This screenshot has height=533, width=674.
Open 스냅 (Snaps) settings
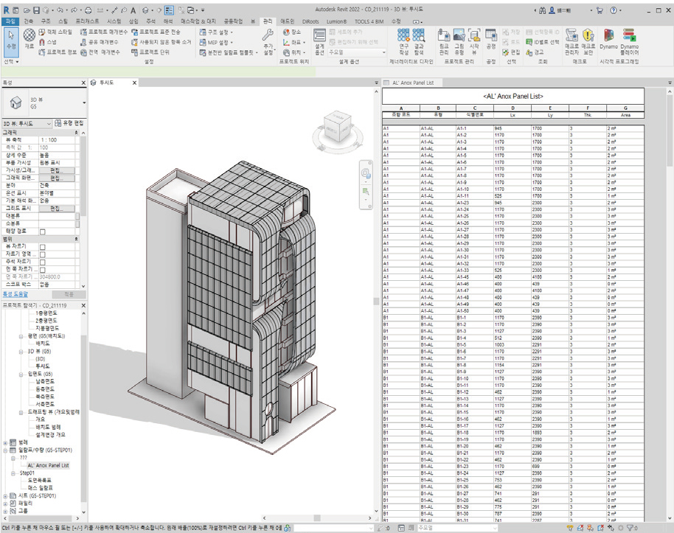[x=48, y=42]
